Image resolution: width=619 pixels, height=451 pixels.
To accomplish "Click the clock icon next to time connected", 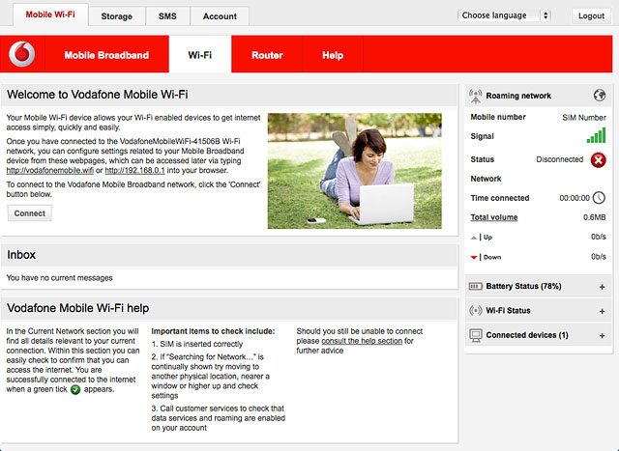I will coord(599,198).
